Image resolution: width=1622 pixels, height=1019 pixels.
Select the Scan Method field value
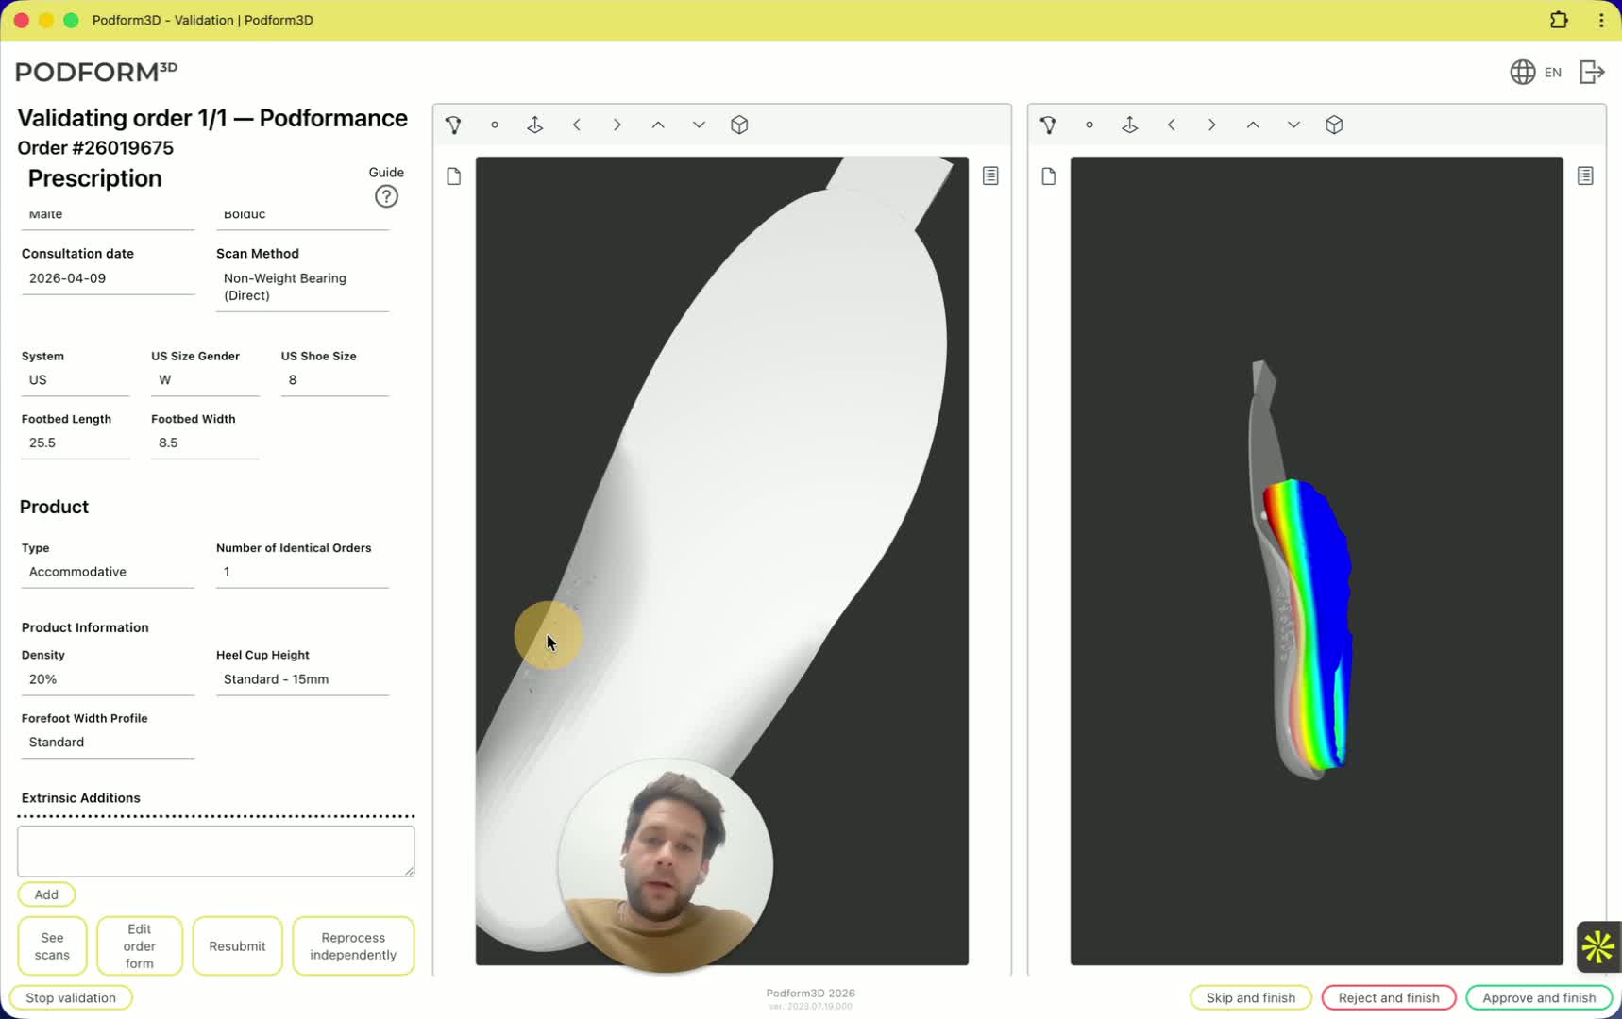point(302,287)
